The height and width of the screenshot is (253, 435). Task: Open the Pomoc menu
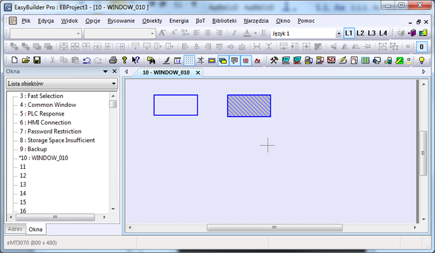pos(306,21)
